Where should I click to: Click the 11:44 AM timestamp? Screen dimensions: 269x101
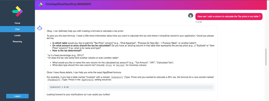(198, 22)
